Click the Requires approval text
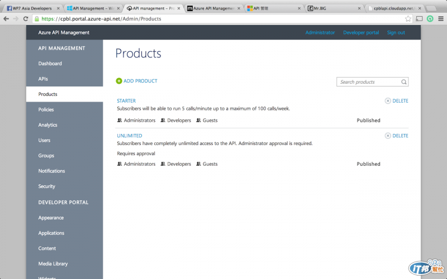The height and width of the screenshot is (279, 447). coord(136,154)
